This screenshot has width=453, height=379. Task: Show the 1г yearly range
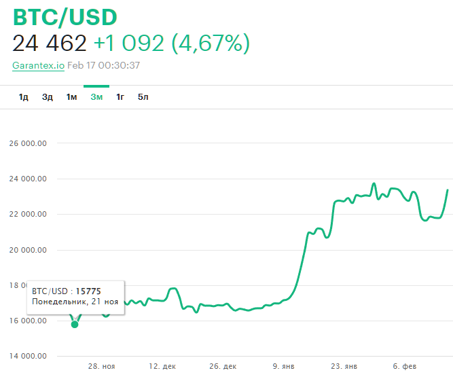click(120, 97)
